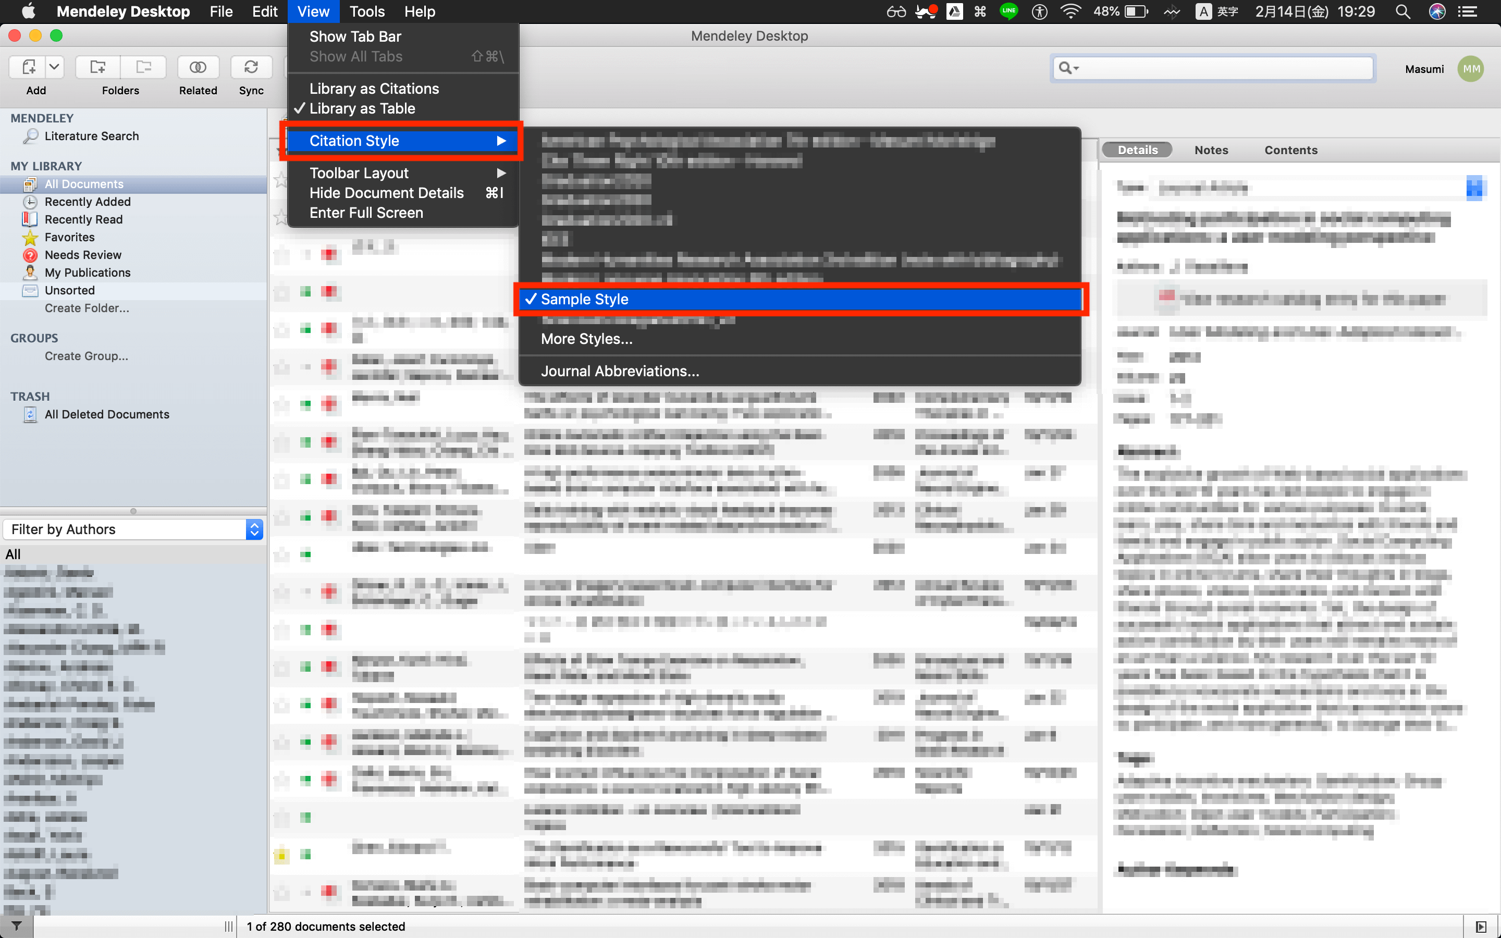Open the Notification Center icon

pos(1468,11)
